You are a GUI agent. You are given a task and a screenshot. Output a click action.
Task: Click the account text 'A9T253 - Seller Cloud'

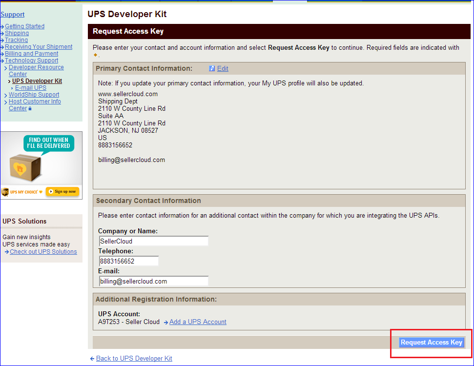(129, 322)
